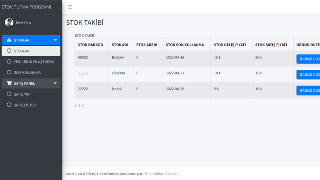Click the footer text Mert Can ÖZSERÇE Tarafından Kodlanmıştır
Image resolution: width=320 pixels, height=180 pixels.
[x=105, y=174]
